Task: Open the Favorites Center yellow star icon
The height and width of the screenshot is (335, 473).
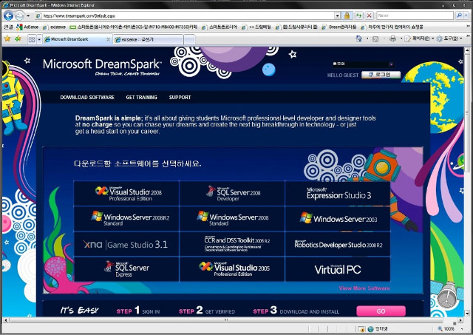Action: pyautogui.click(x=7, y=39)
